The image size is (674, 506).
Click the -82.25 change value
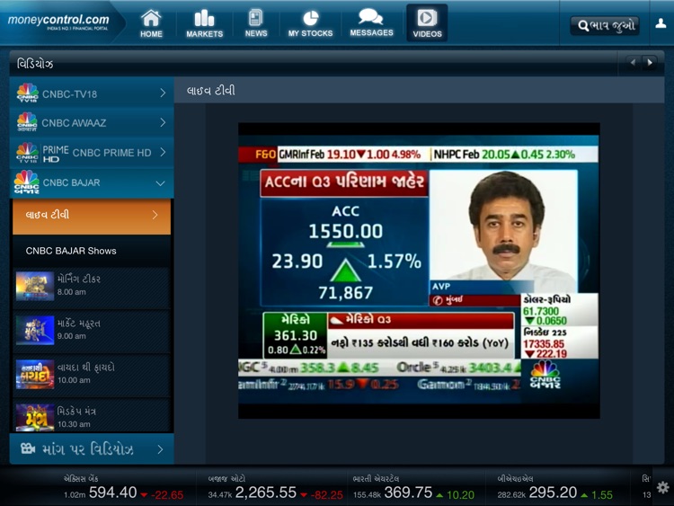[x=327, y=495]
